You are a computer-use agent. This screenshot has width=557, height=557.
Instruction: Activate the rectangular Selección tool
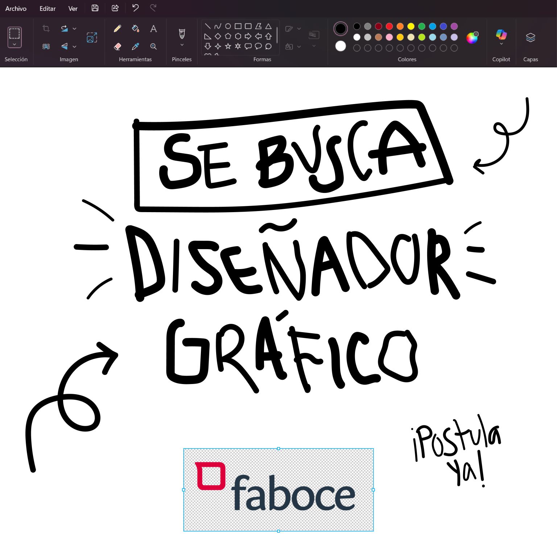tap(15, 33)
